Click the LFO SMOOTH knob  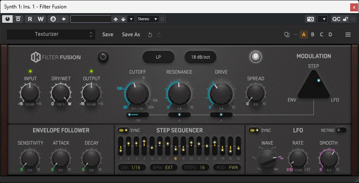tap(328, 158)
